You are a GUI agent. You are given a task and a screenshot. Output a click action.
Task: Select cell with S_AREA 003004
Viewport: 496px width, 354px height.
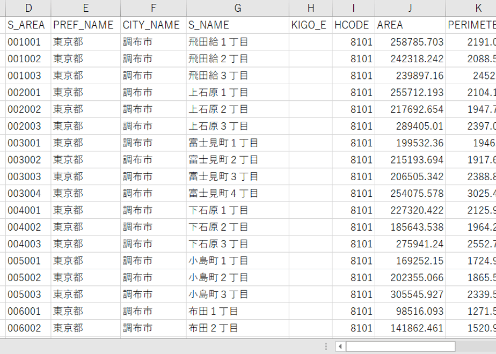click(x=28, y=193)
